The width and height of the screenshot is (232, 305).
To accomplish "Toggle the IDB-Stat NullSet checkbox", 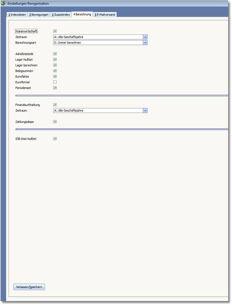I will [x=55, y=139].
